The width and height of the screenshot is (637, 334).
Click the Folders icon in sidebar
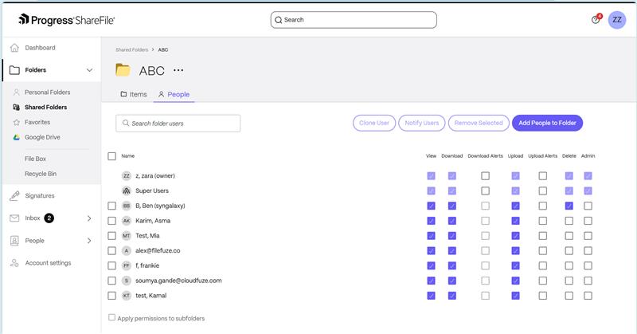click(x=14, y=70)
